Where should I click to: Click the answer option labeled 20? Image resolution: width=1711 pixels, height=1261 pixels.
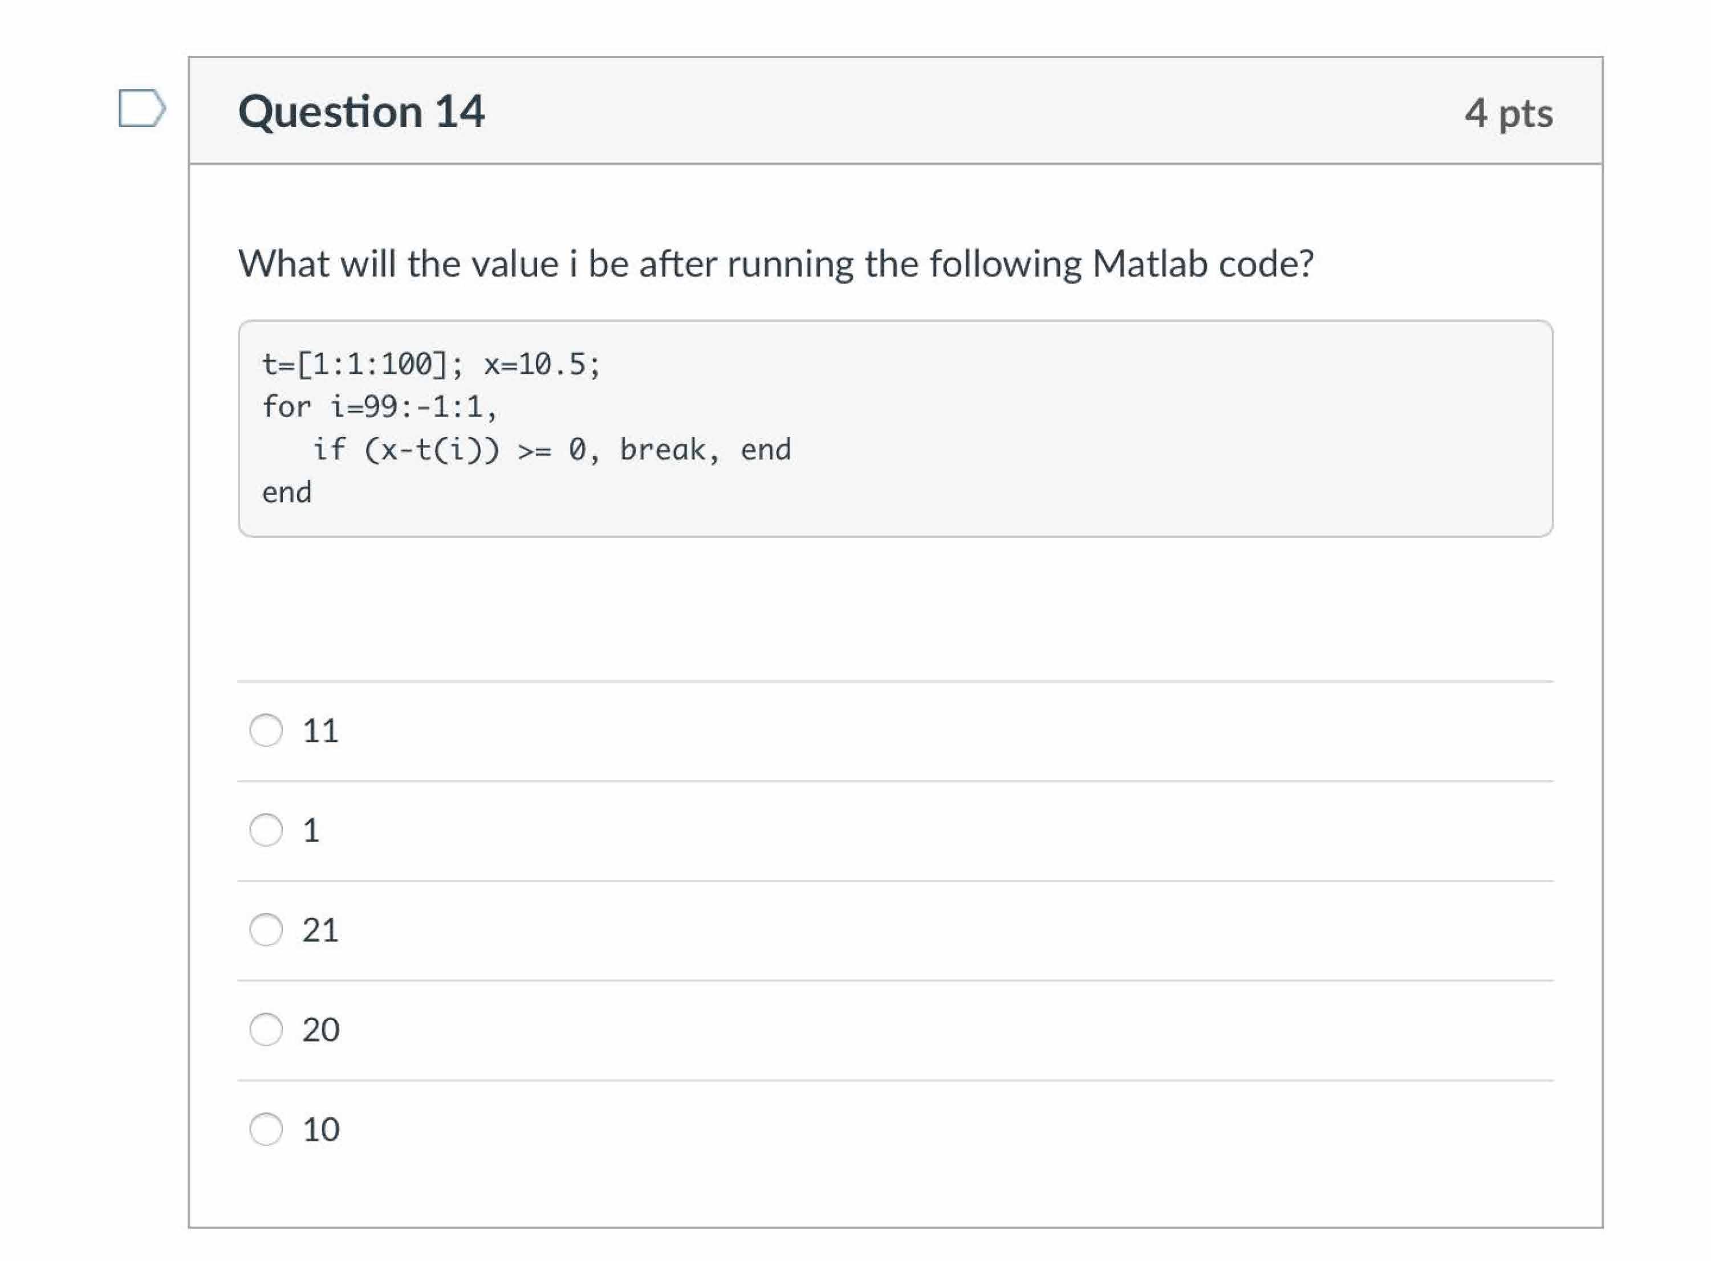pos(322,1029)
